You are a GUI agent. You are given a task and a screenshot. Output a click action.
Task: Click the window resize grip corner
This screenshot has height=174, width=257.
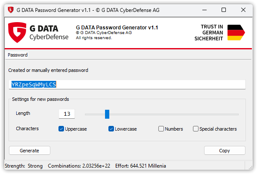[251, 168]
